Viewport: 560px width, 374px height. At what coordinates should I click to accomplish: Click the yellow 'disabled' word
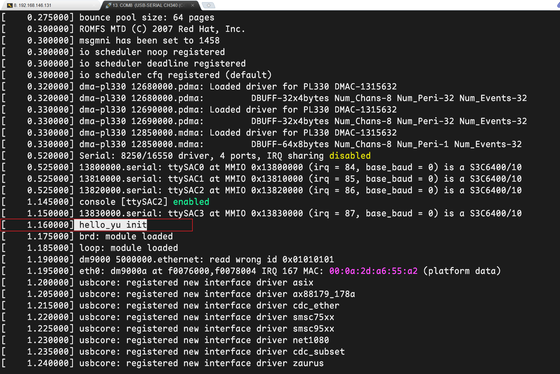350,156
